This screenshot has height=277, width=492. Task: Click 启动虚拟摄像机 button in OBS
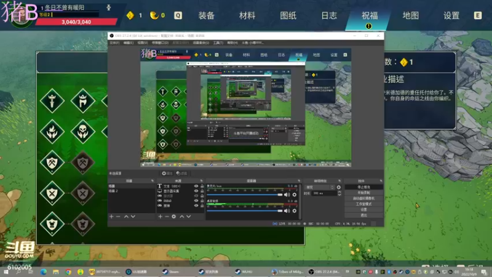tap(363, 198)
